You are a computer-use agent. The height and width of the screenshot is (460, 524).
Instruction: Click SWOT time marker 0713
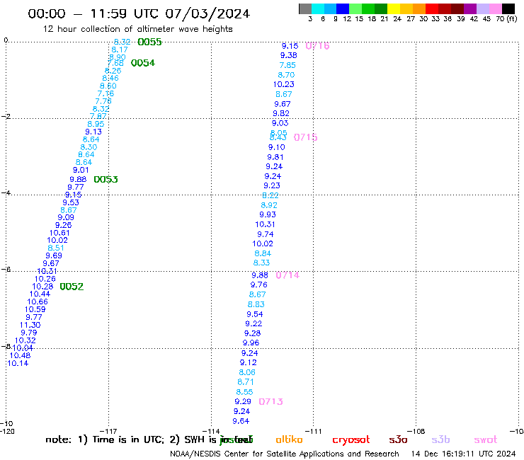(270, 401)
